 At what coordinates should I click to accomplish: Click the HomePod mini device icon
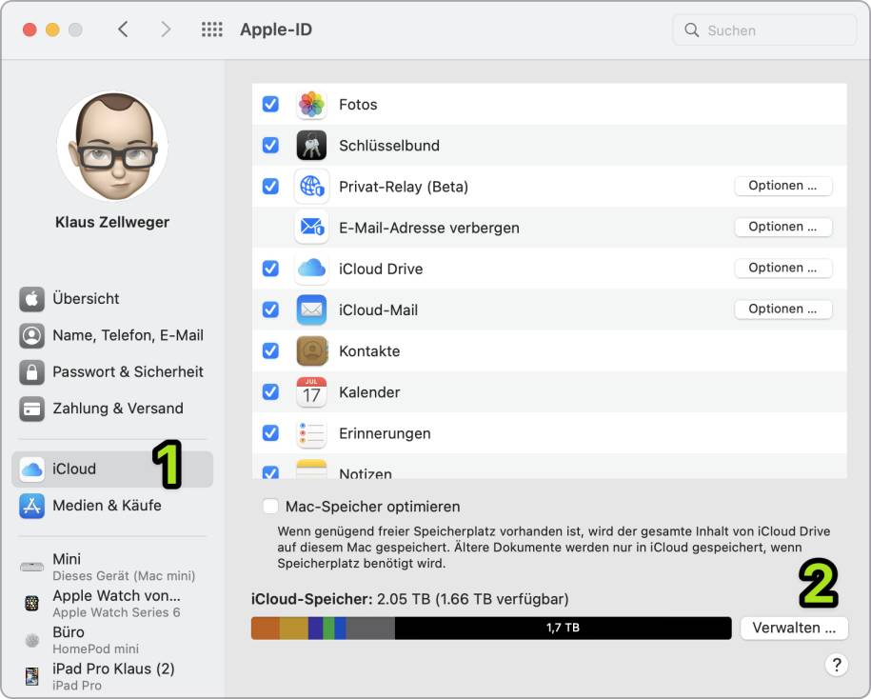(31, 640)
